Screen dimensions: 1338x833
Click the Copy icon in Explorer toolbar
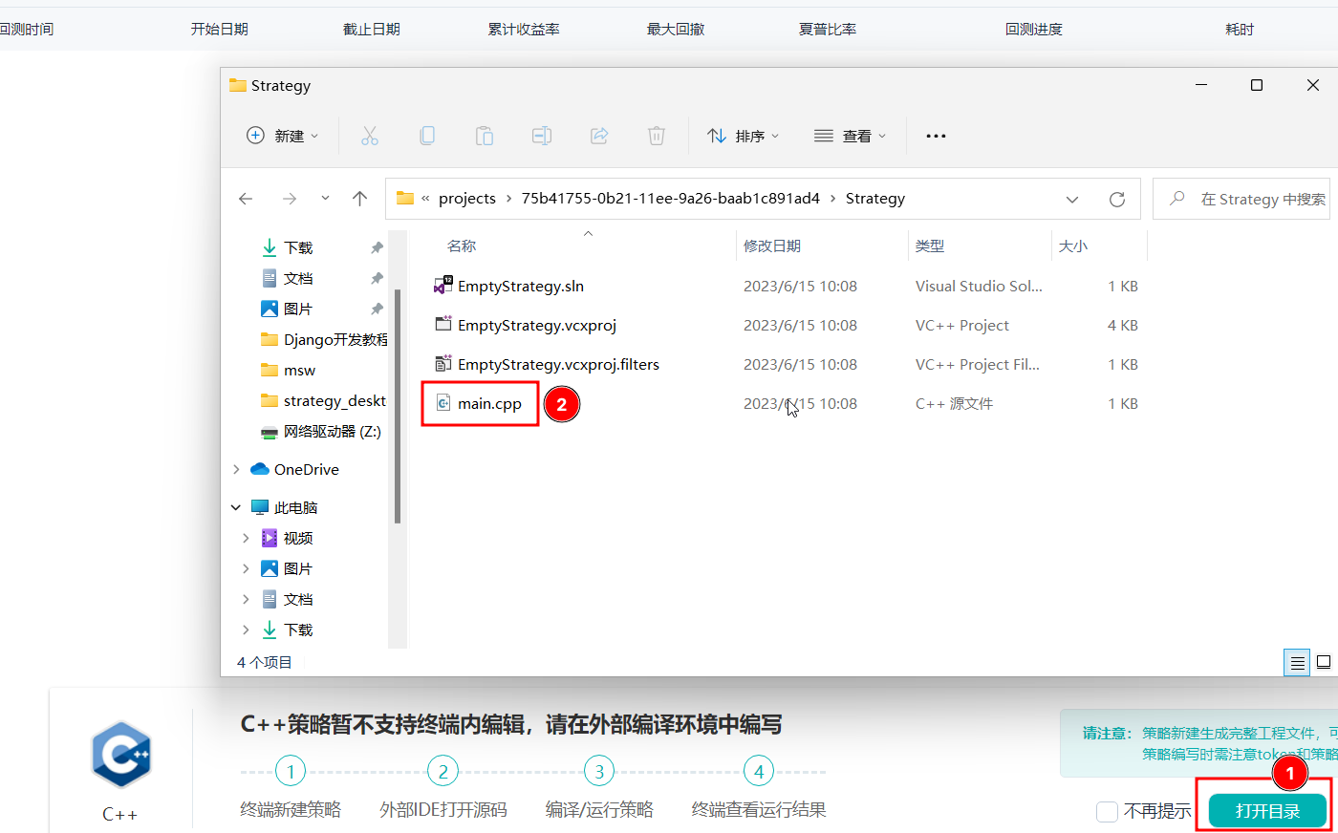click(427, 136)
